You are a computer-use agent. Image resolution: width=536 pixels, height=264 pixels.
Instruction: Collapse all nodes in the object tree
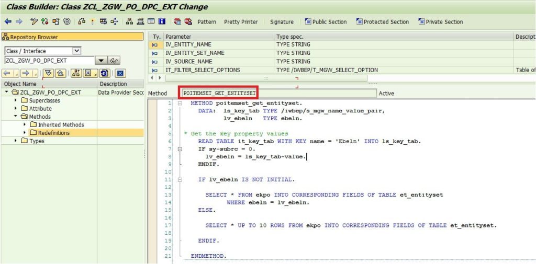60,73
